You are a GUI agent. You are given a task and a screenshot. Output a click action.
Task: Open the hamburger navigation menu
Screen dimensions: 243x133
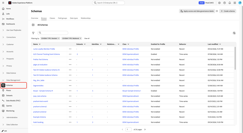coord(3,3)
